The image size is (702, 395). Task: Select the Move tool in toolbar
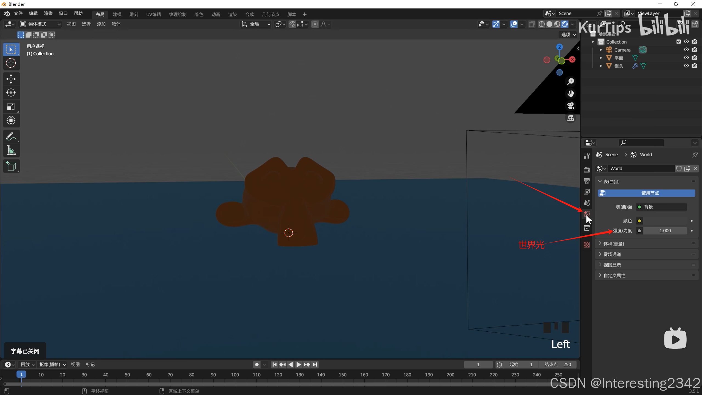11,79
